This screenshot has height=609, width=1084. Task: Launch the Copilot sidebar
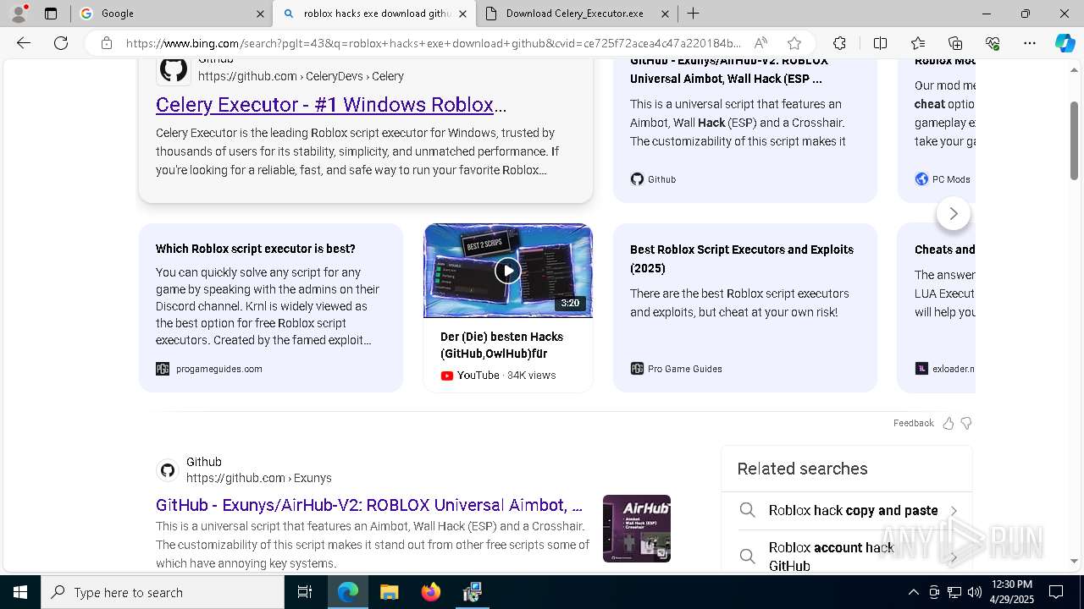coord(1065,43)
